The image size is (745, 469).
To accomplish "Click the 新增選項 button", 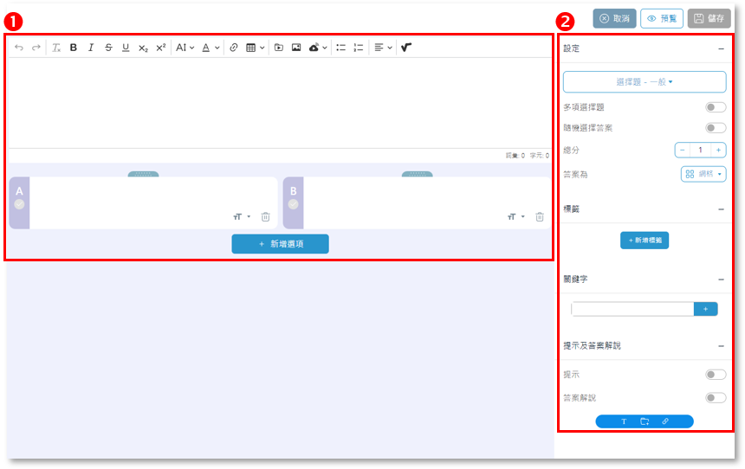I will point(280,244).
